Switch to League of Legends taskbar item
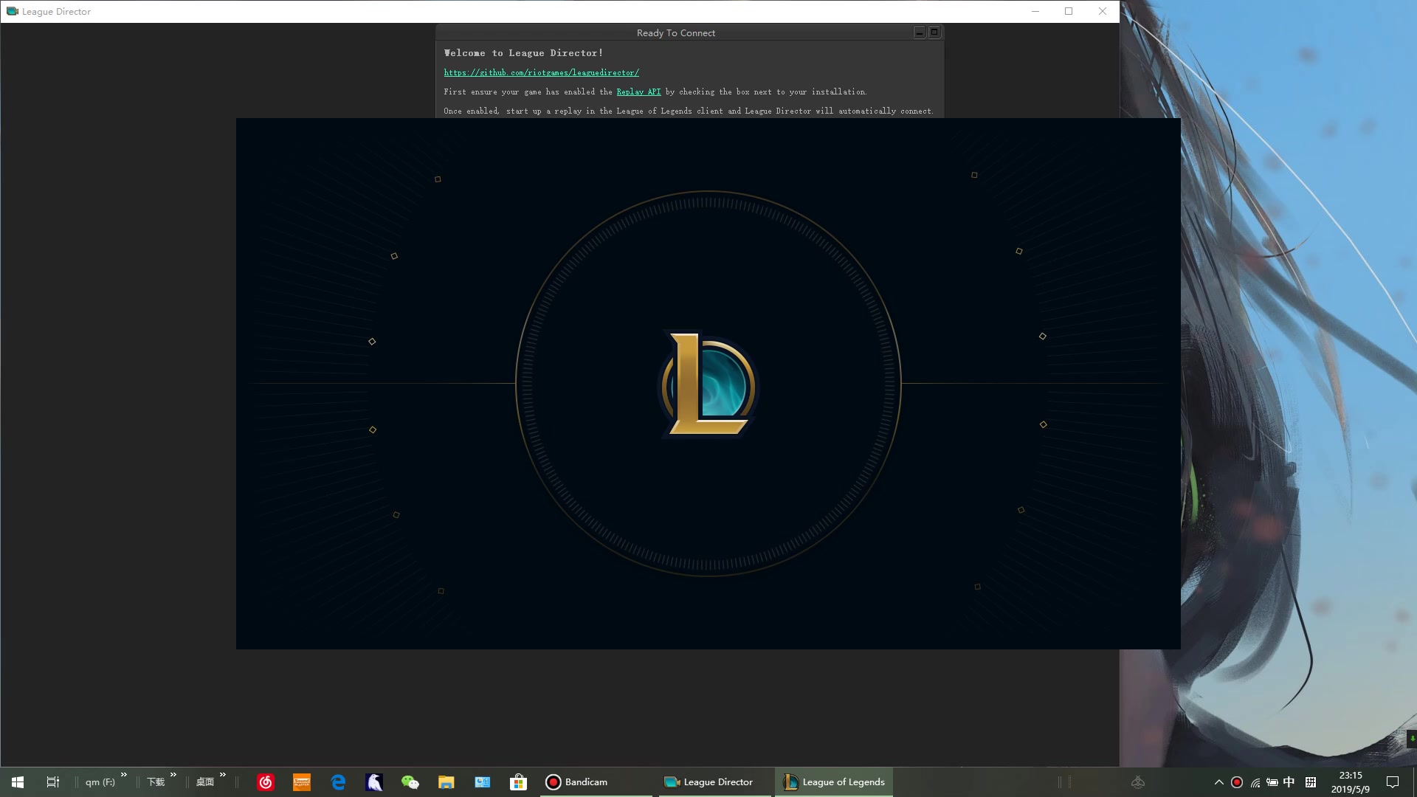The width and height of the screenshot is (1417, 797). coord(834,782)
